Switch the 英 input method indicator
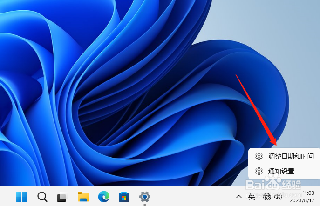This screenshot has width=320, height=206. [252, 197]
